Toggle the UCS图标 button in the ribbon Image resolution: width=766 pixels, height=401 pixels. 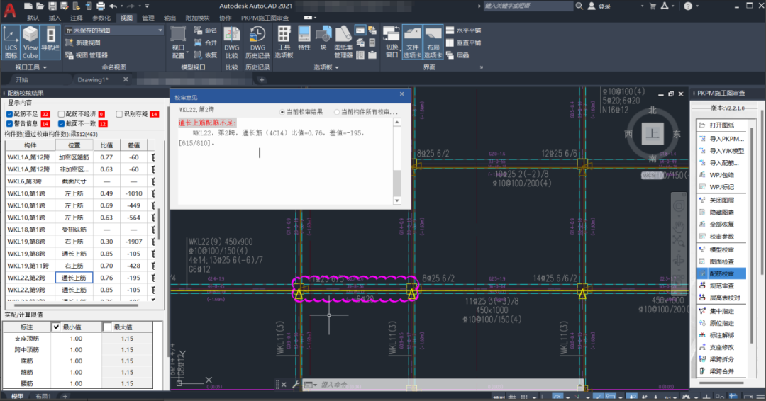[11, 43]
